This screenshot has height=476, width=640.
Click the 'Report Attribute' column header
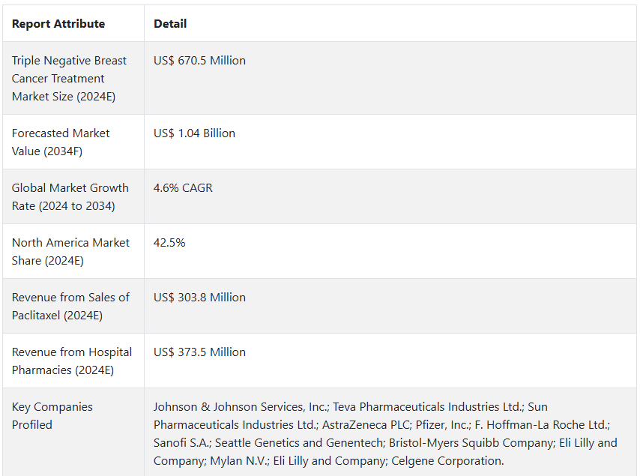click(58, 24)
